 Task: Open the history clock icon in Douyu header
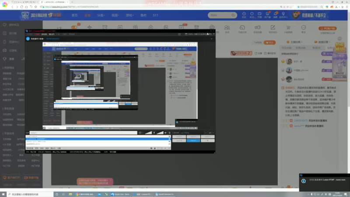point(244,15)
